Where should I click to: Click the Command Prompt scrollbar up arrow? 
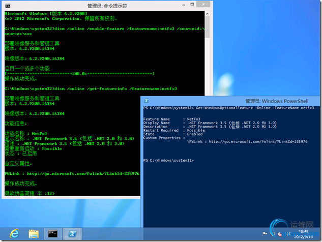pyautogui.click(x=208, y=14)
